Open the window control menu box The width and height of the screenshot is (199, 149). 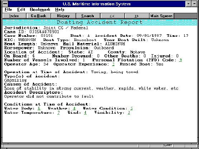point(5,4)
